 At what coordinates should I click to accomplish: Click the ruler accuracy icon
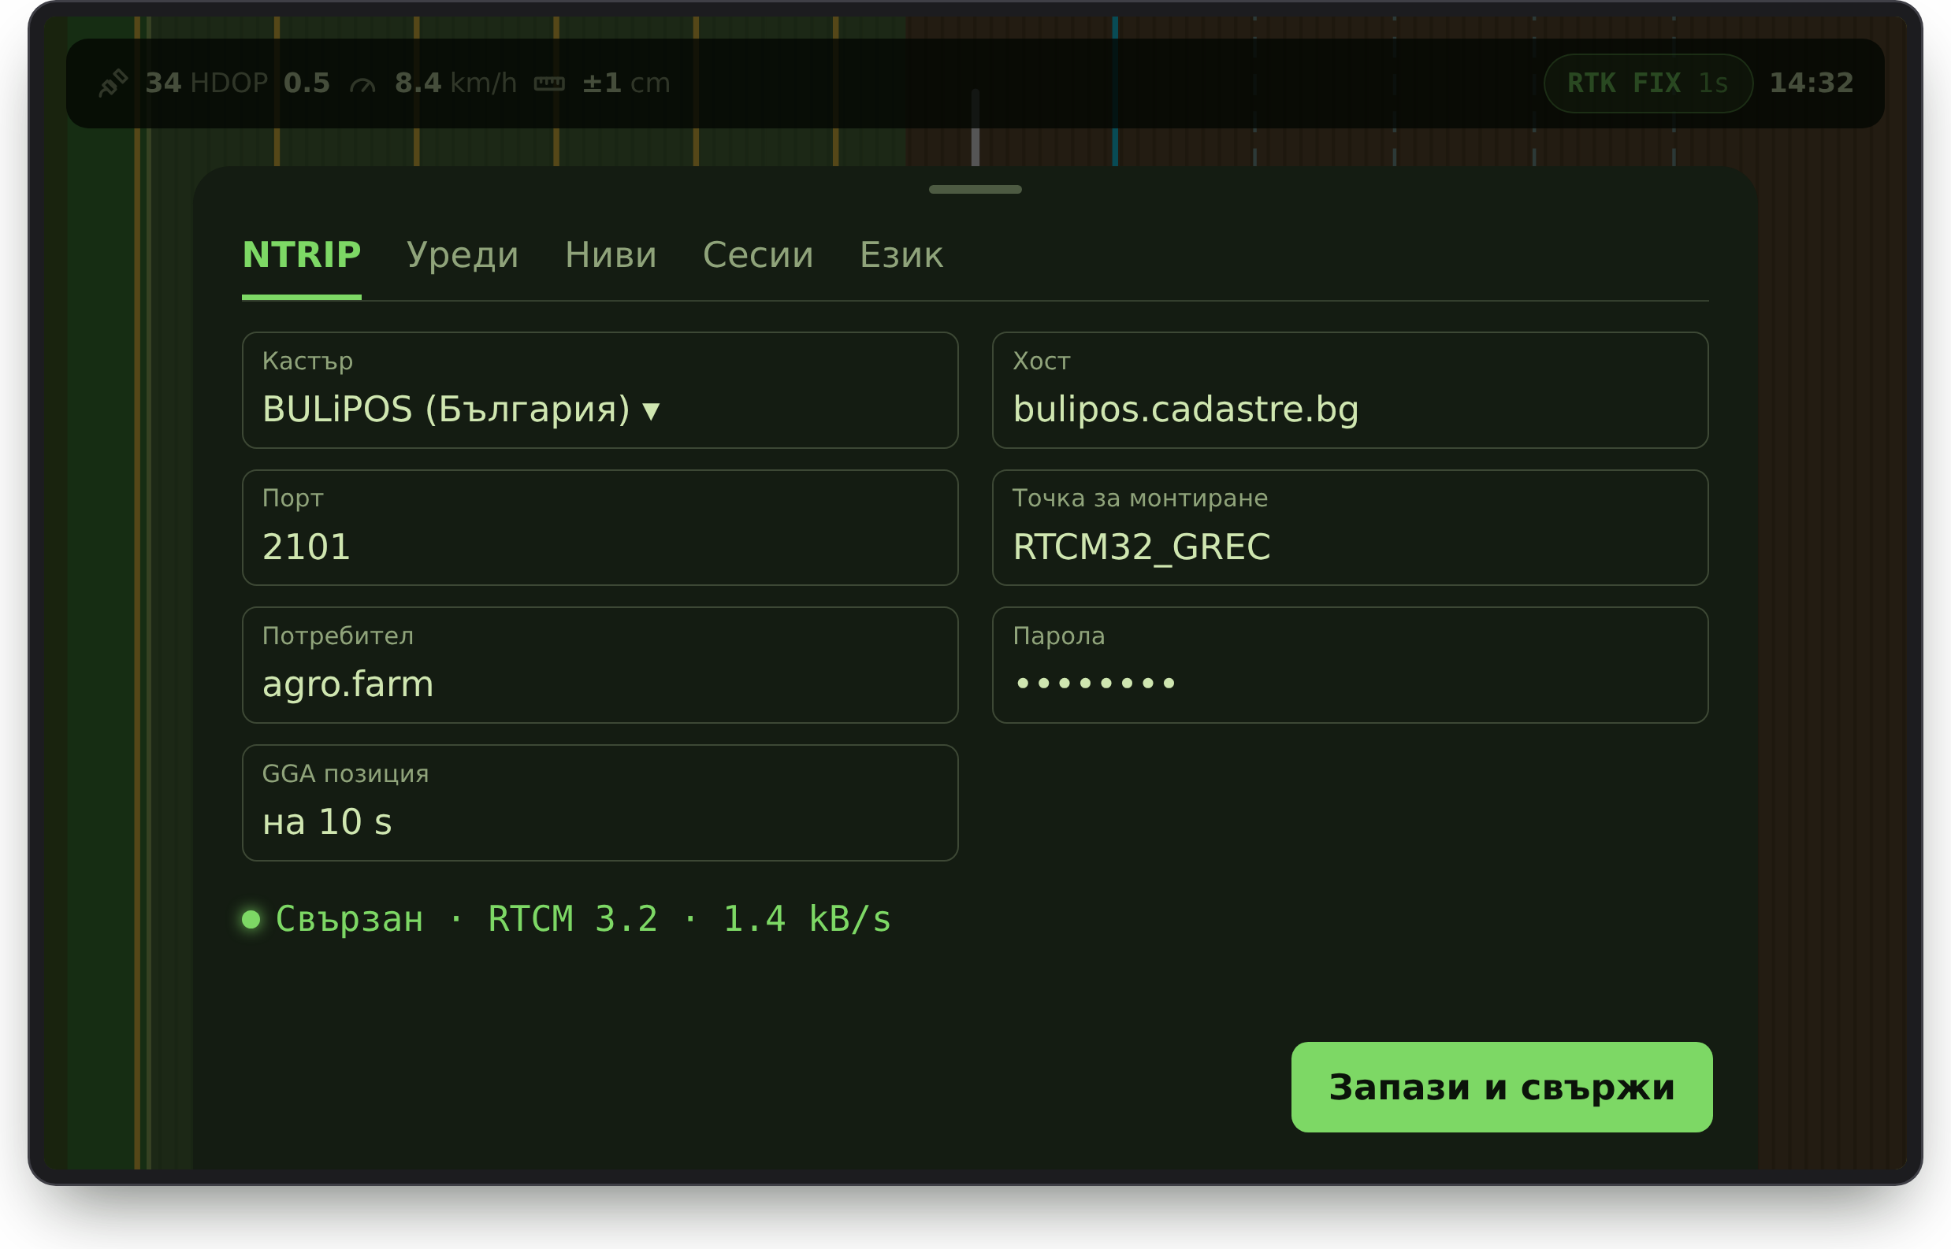(549, 83)
